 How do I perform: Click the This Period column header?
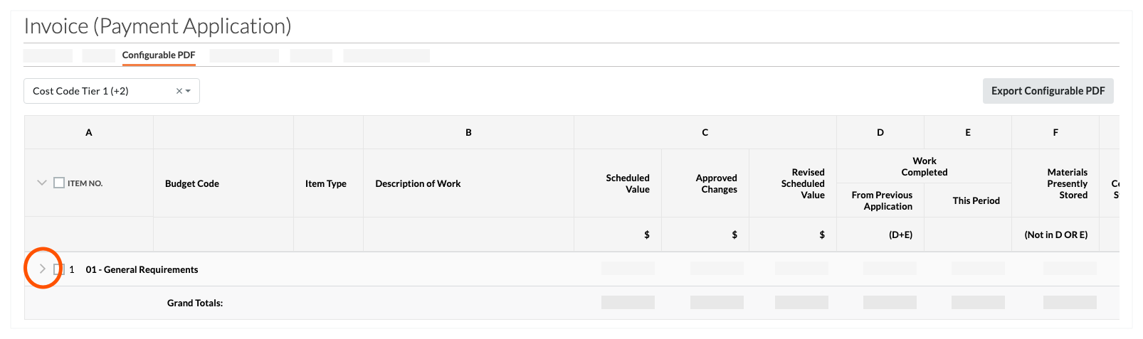tap(976, 200)
